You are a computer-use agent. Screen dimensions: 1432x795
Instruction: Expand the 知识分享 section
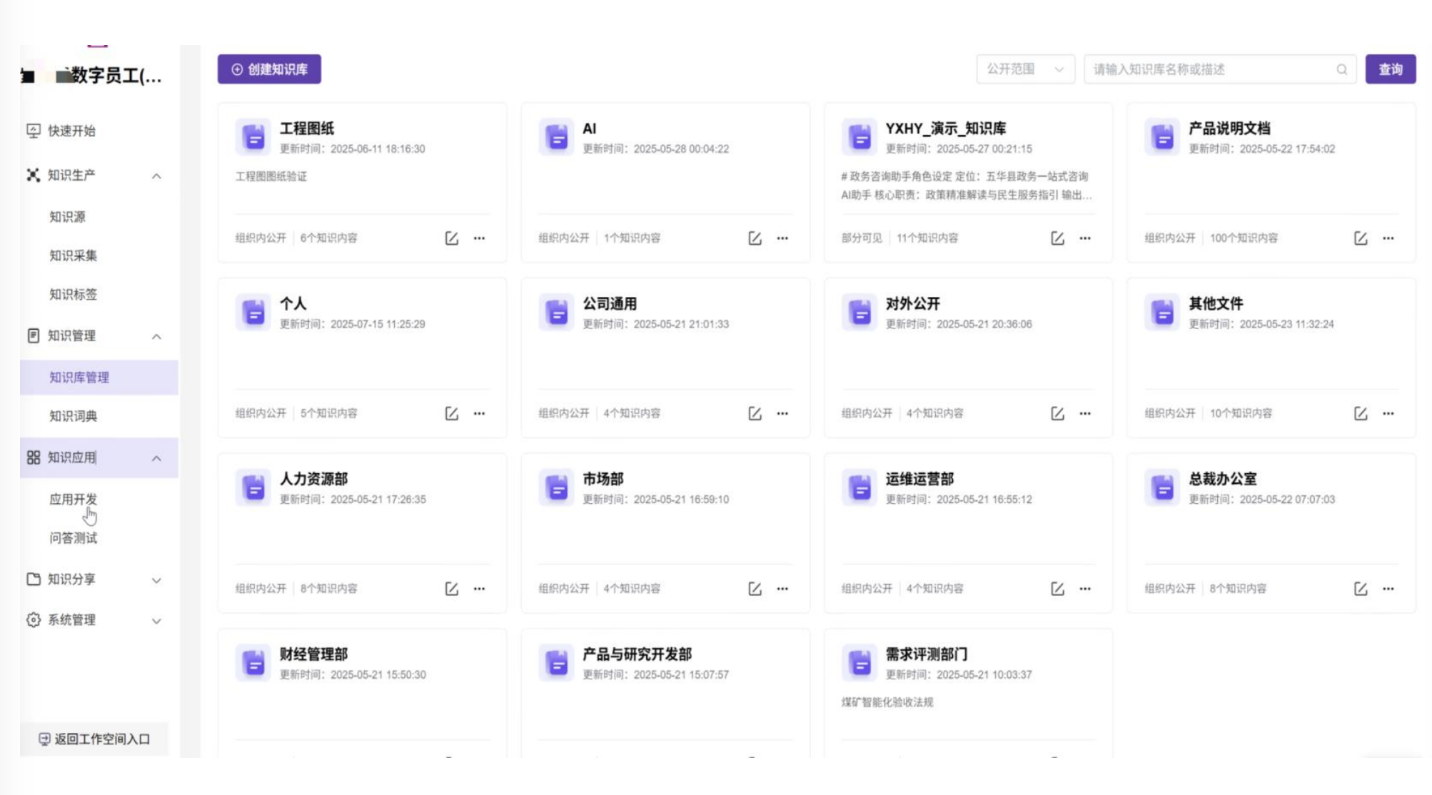[156, 580]
